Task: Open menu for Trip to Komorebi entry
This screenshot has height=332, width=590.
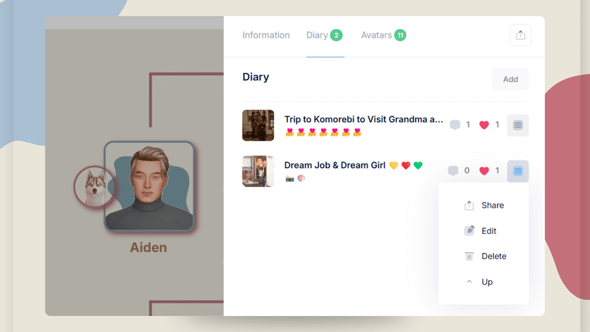Action: click(518, 125)
